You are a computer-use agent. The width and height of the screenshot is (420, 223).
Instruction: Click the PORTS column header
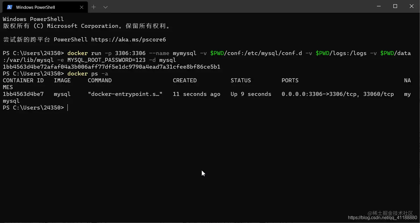pyautogui.click(x=290, y=81)
